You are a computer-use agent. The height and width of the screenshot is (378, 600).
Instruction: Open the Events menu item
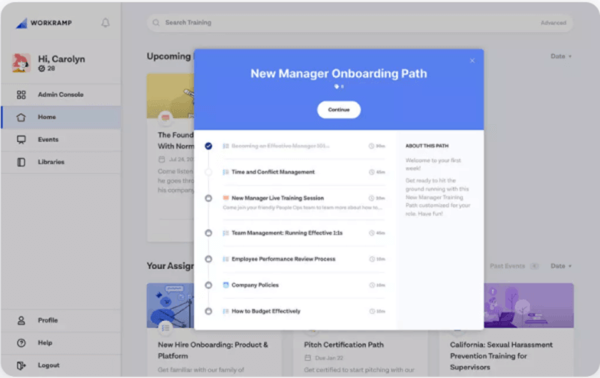pos(60,139)
